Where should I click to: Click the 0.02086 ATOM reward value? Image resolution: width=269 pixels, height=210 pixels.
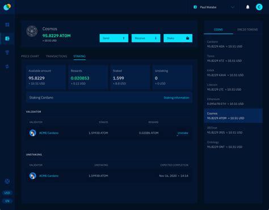[149, 133]
